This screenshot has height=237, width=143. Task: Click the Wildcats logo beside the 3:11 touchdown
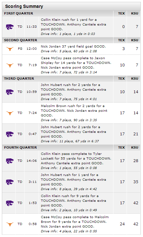10,182
